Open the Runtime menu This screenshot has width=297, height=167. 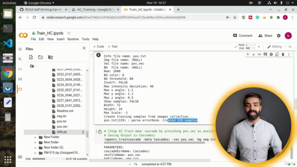[73, 39]
